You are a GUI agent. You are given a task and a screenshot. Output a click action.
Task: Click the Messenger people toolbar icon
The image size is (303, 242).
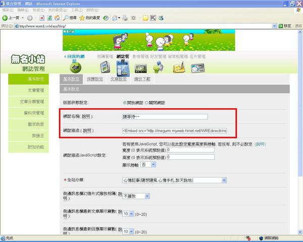coord(161,18)
